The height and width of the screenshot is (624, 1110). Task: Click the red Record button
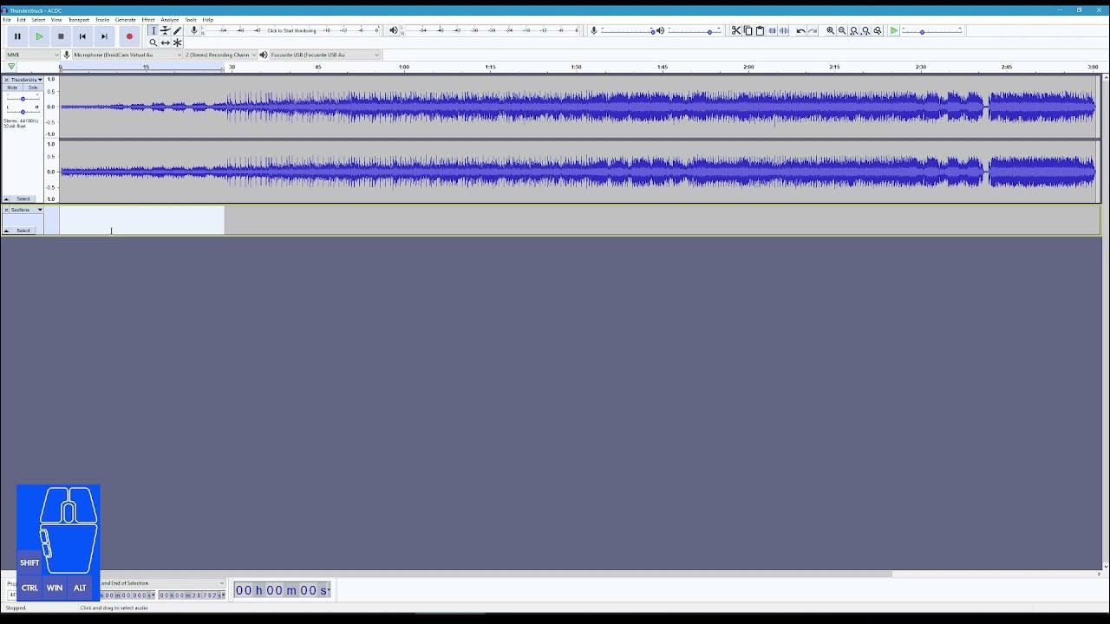pos(129,36)
